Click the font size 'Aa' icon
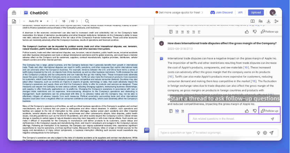Viewport: 290px width, 153px height. coord(260,21)
